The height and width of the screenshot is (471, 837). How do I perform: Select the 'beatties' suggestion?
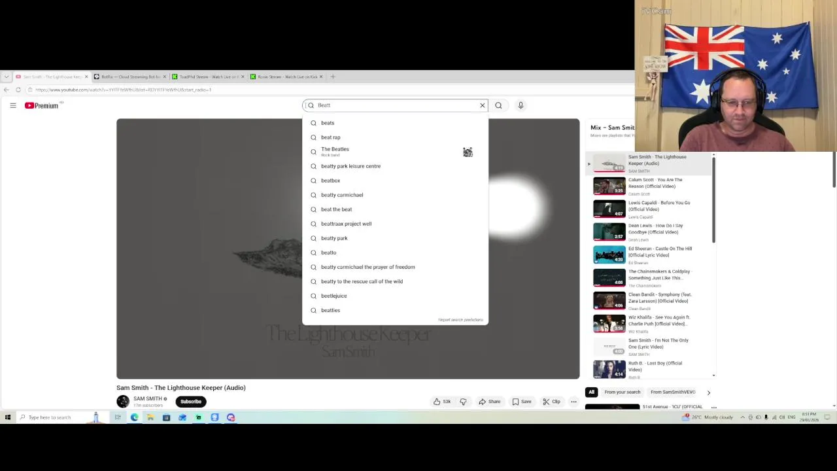pyautogui.click(x=395, y=310)
